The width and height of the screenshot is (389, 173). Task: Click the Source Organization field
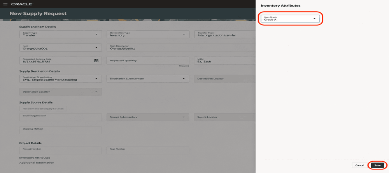coord(61,117)
